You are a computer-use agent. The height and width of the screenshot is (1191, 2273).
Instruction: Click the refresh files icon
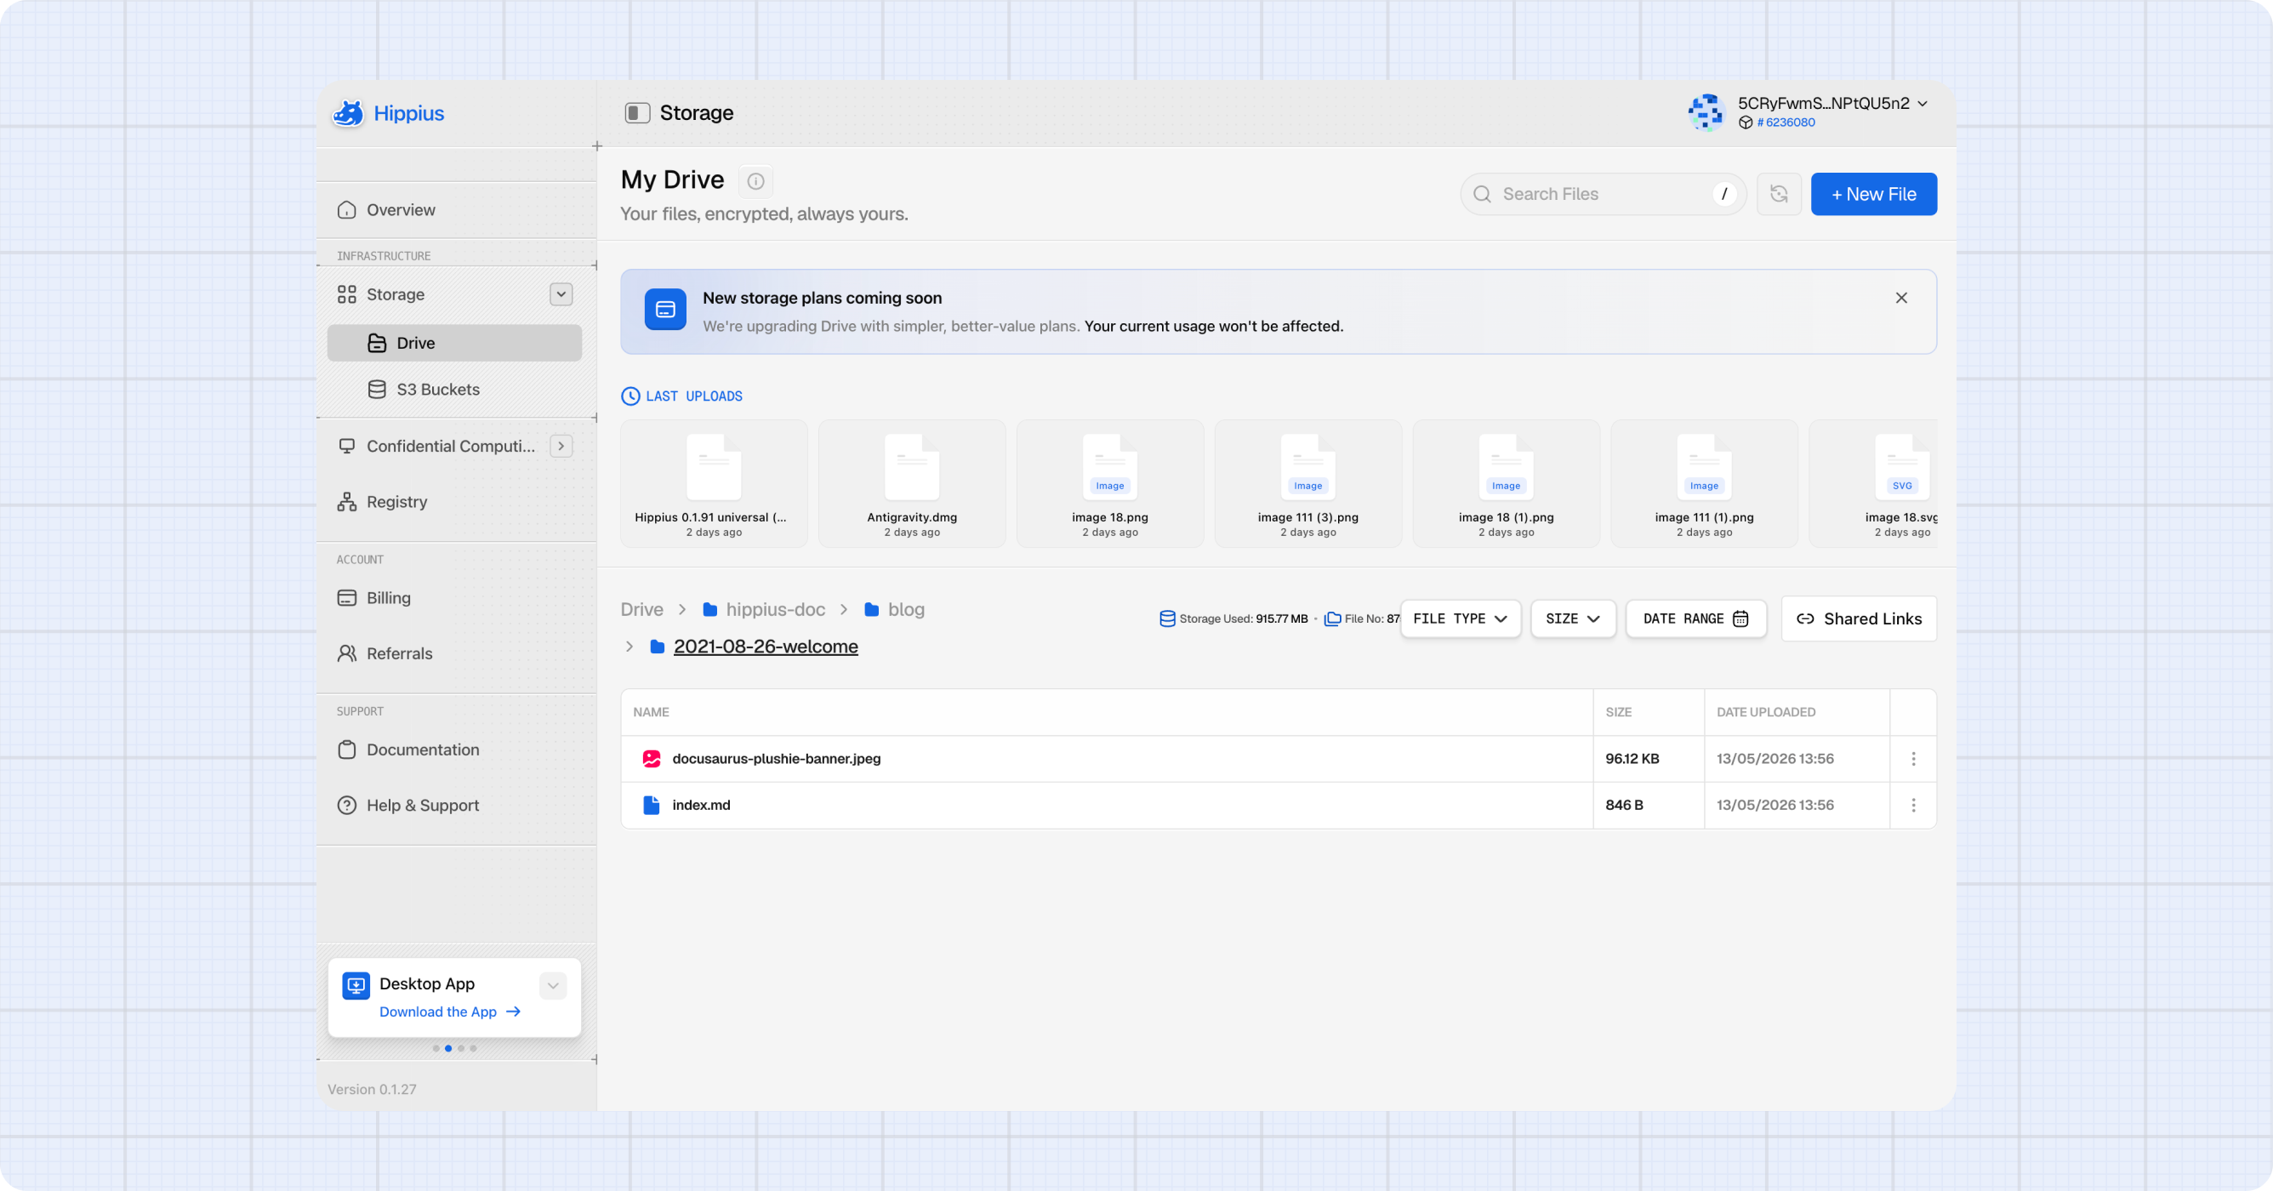click(x=1779, y=194)
